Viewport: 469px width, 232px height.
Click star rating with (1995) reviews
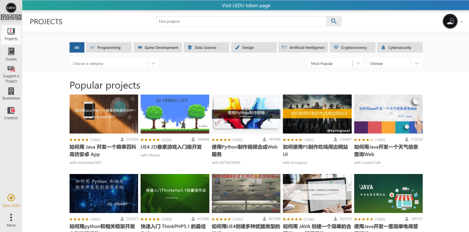coord(227,139)
